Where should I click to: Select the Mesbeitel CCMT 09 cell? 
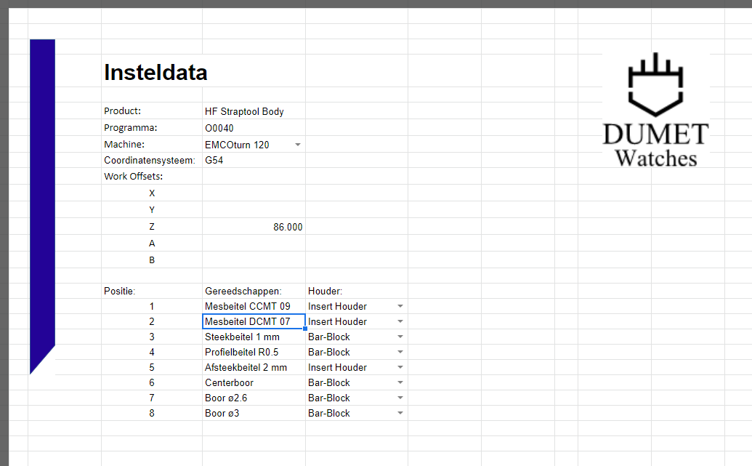click(x=254, y=306)
